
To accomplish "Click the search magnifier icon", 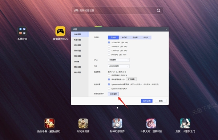I will point(158,11).
